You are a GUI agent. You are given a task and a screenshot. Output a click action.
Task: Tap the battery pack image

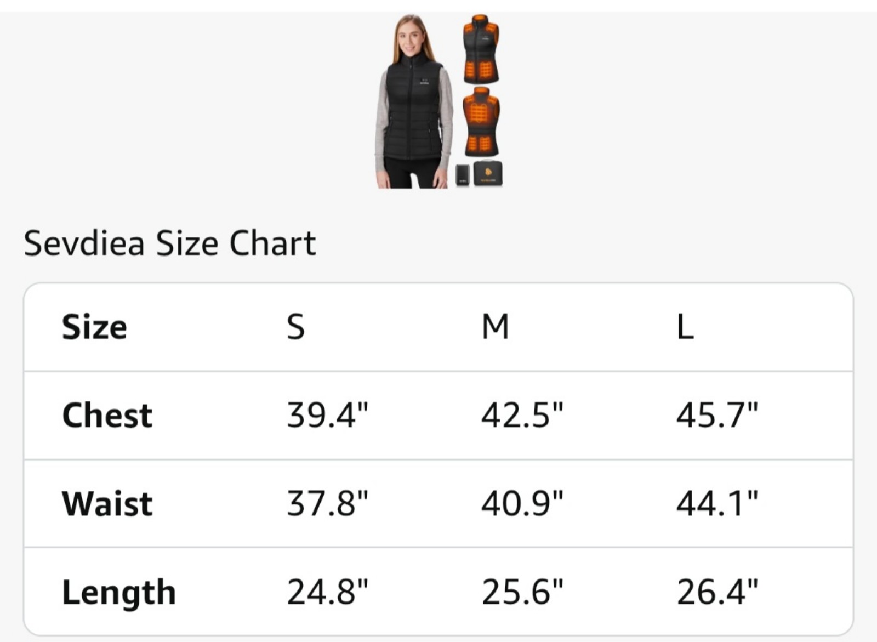pyautogui.click(x=463, y=175)
